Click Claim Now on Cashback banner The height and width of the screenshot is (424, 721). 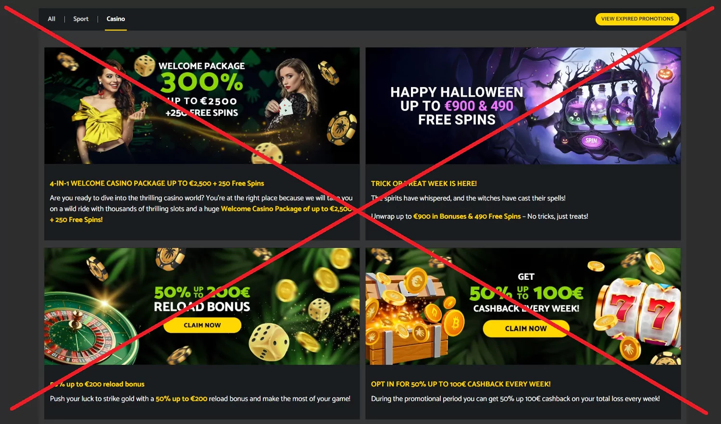coord(526,329)
